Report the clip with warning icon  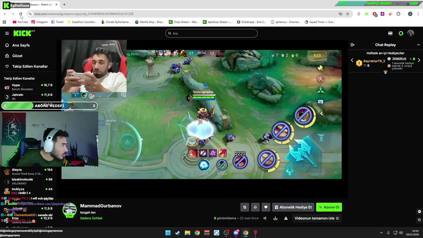click(286, 218)
